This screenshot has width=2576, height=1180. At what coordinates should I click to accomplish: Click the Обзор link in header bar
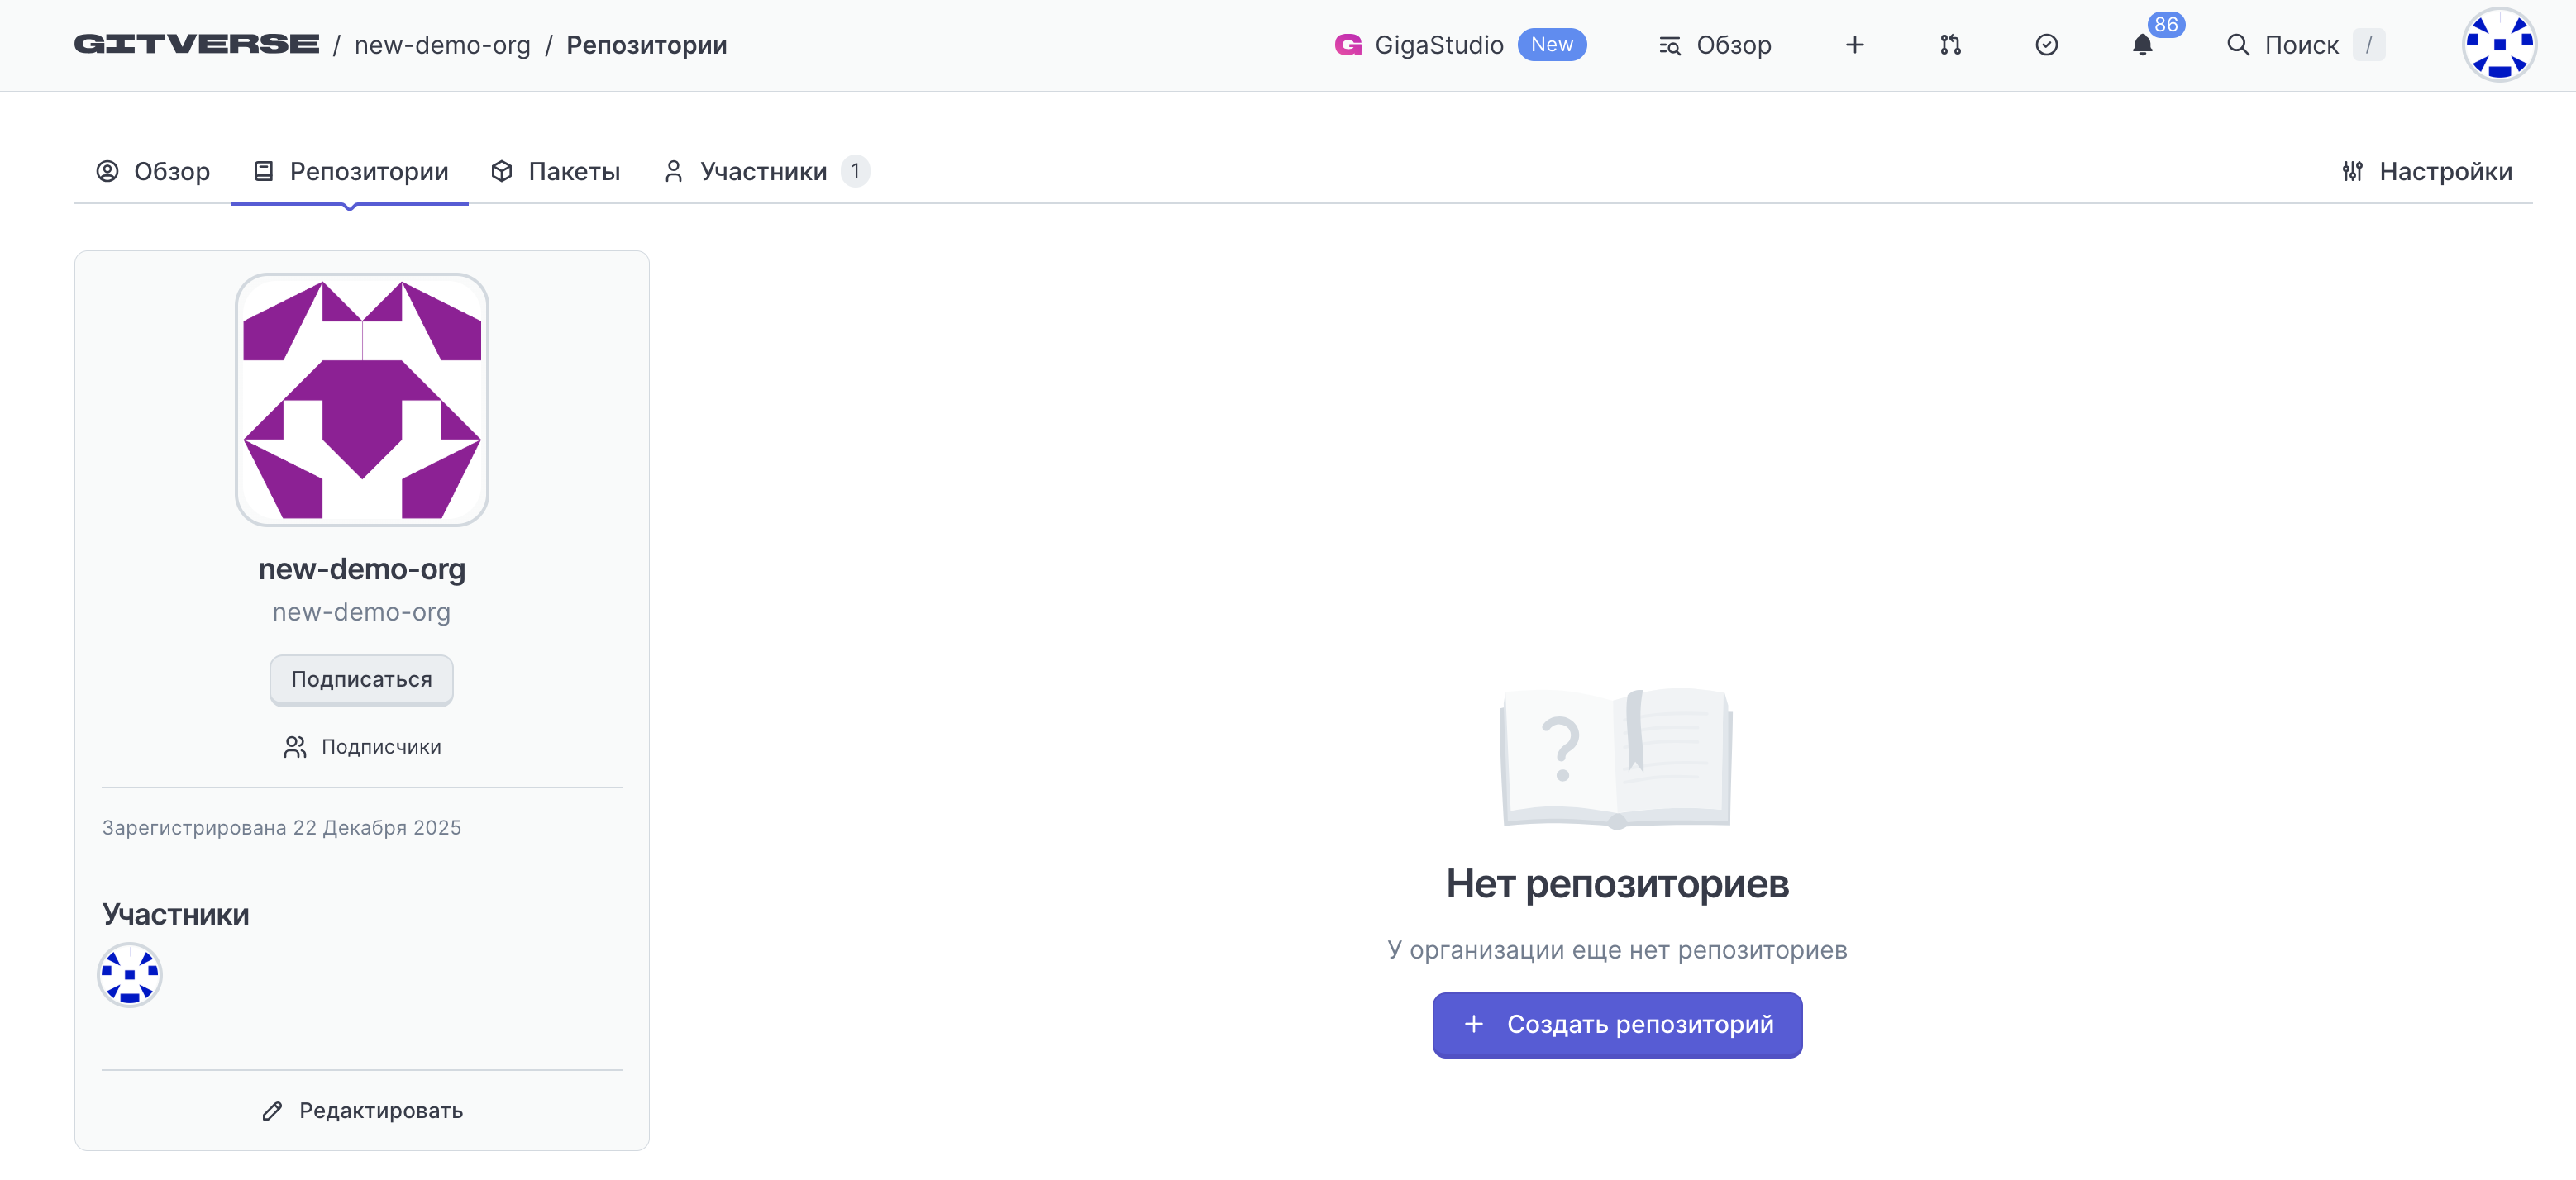click(1715, 45)
